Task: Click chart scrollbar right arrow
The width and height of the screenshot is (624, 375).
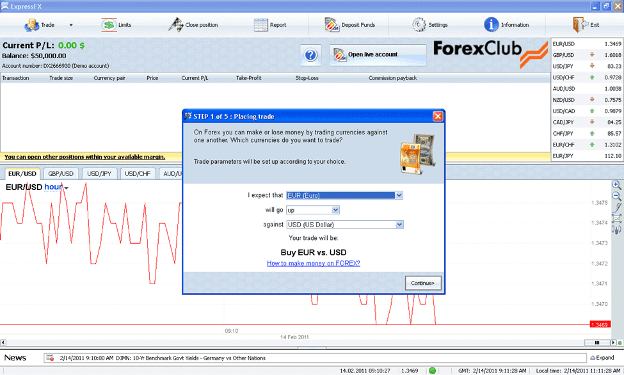Action: (613, 342)
